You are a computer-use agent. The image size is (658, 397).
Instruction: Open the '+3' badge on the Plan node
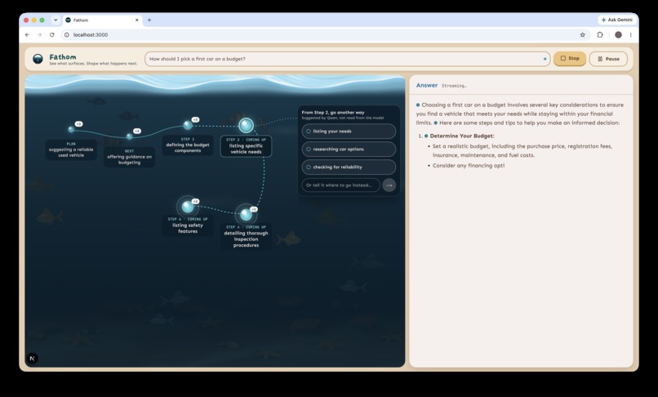point(79,124)
